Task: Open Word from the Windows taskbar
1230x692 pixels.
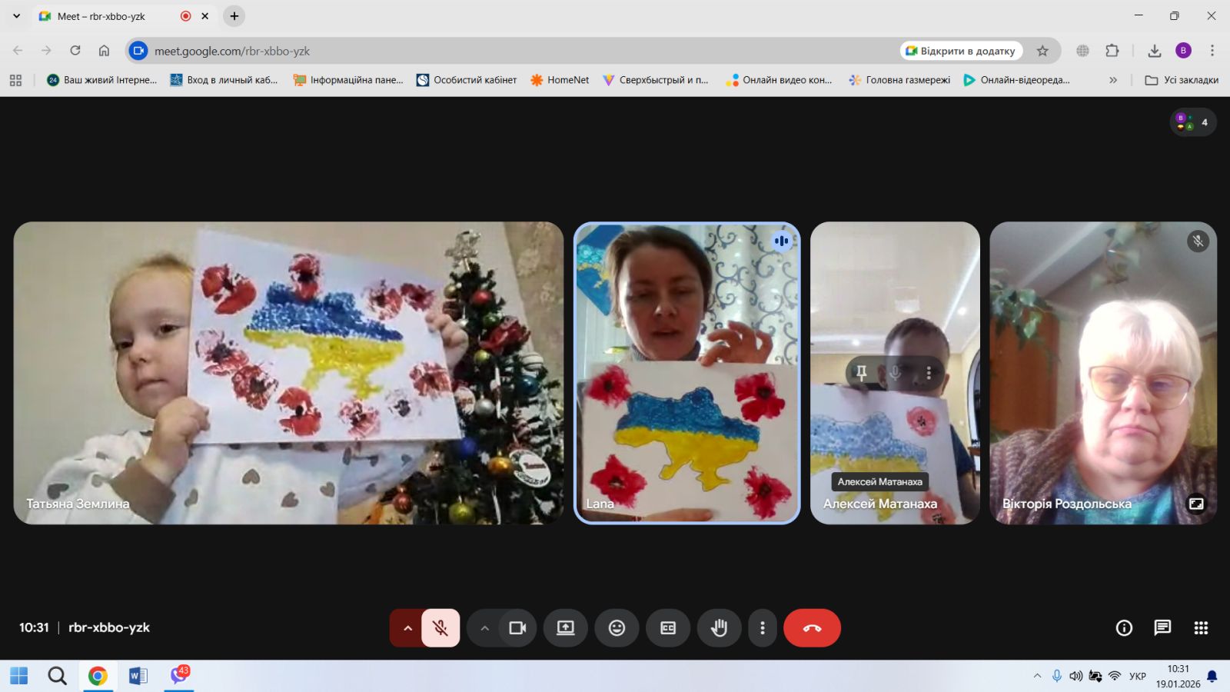Action: click(x=138, y=676)
